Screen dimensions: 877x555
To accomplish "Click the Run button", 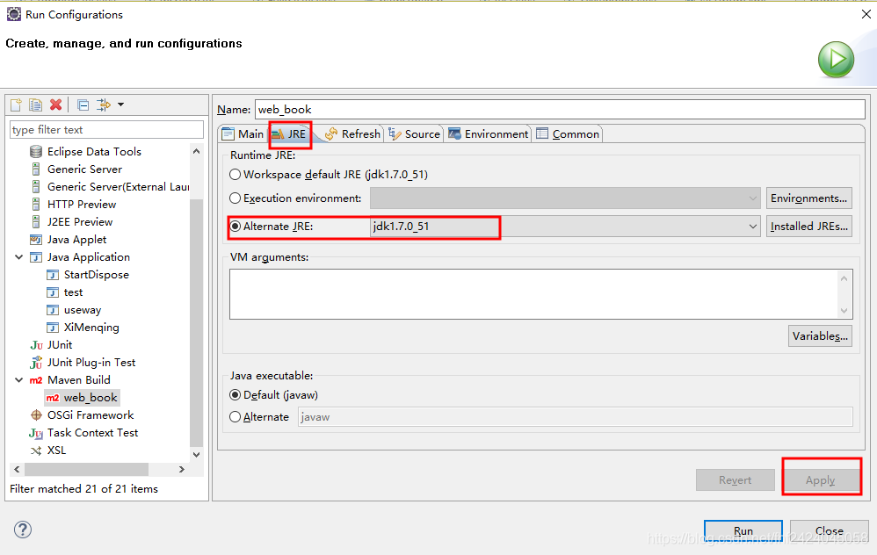I will (x=743, y=530).
